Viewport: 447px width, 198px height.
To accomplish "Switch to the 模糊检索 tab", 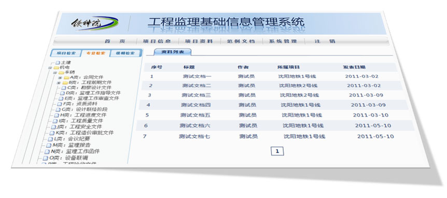I will pos(125,53).
